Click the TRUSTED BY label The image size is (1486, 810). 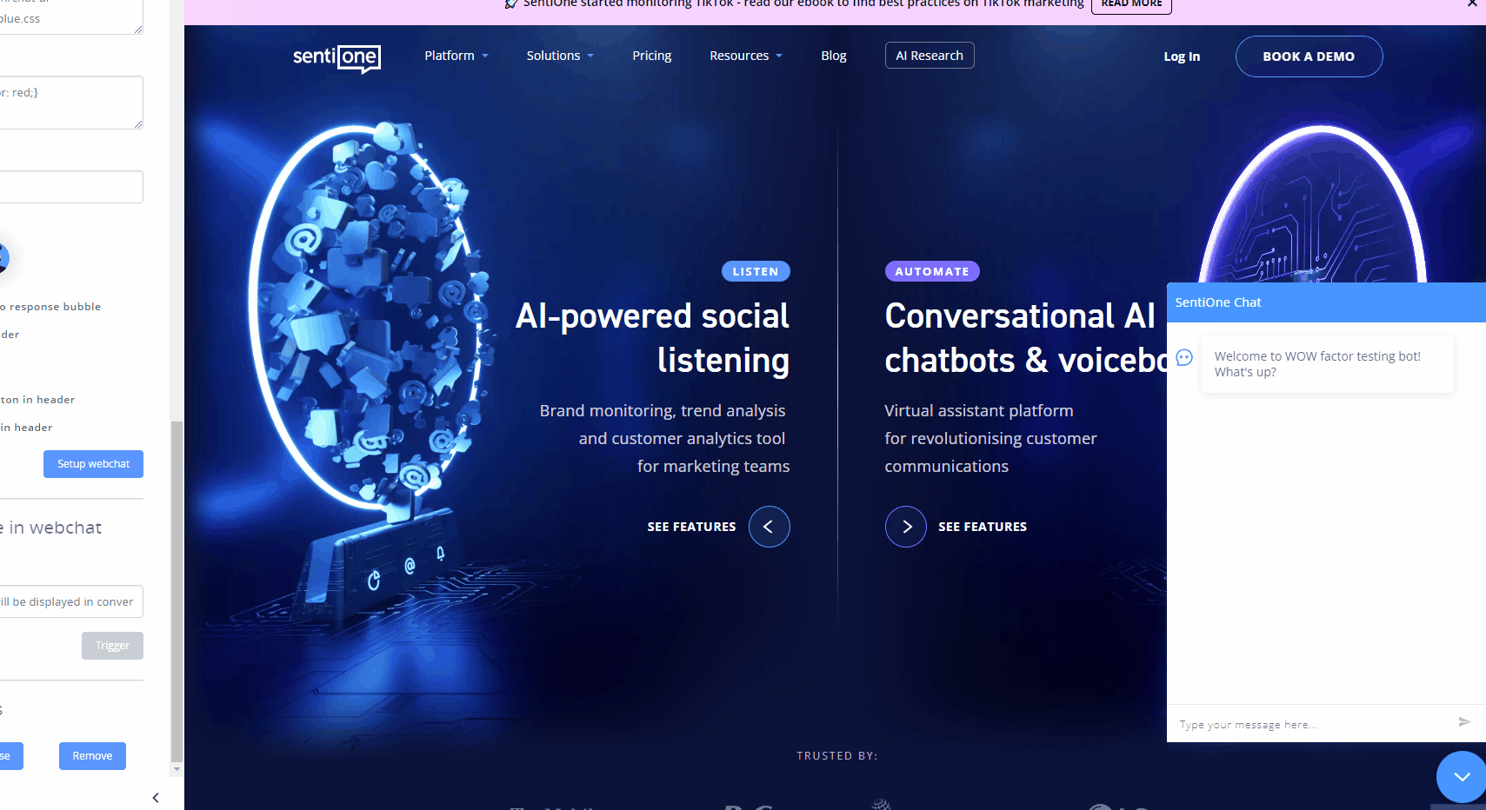click(x=837, y=756)
